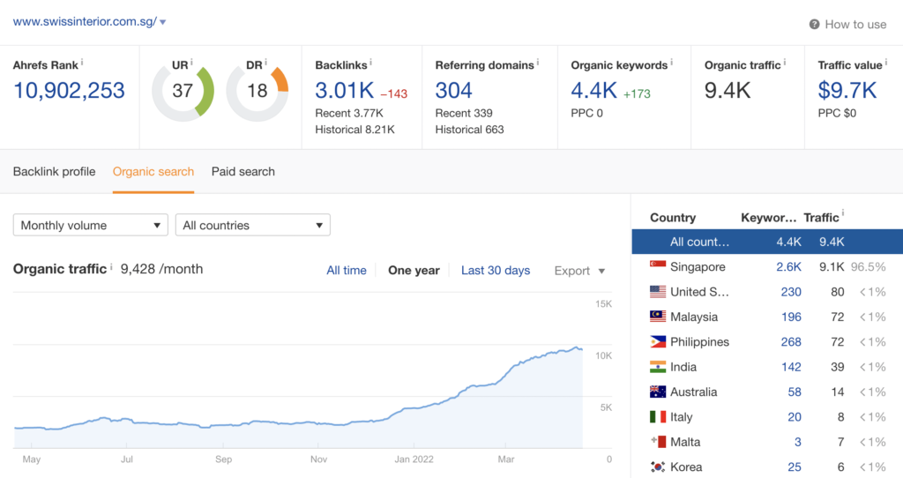Click the How to use help icon
903x478 pixels.
pos(814,25)
